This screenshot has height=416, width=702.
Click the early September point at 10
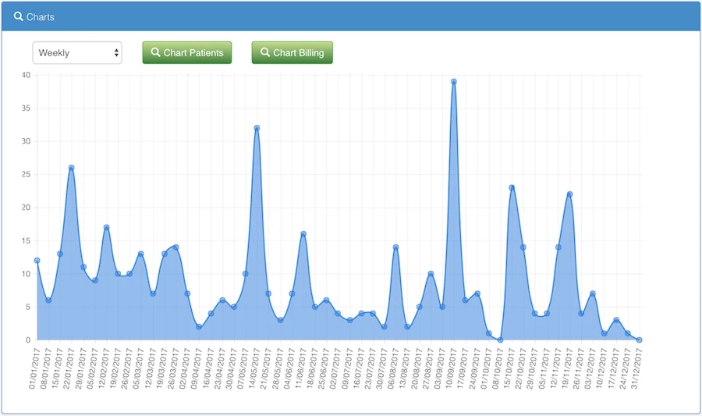431,274
